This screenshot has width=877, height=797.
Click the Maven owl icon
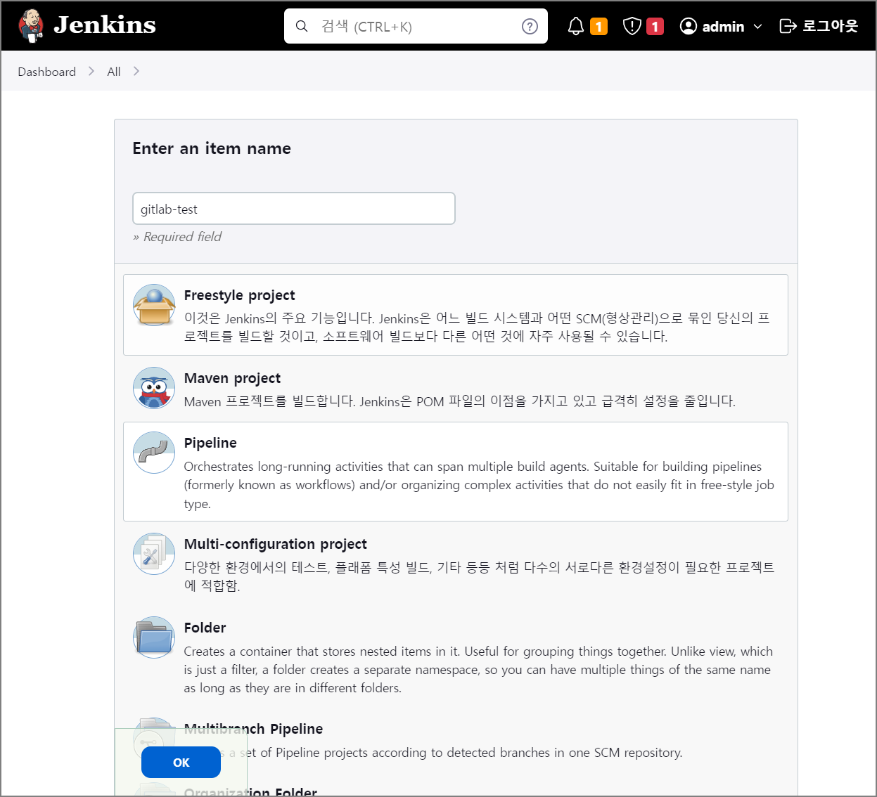coord(154,388)
